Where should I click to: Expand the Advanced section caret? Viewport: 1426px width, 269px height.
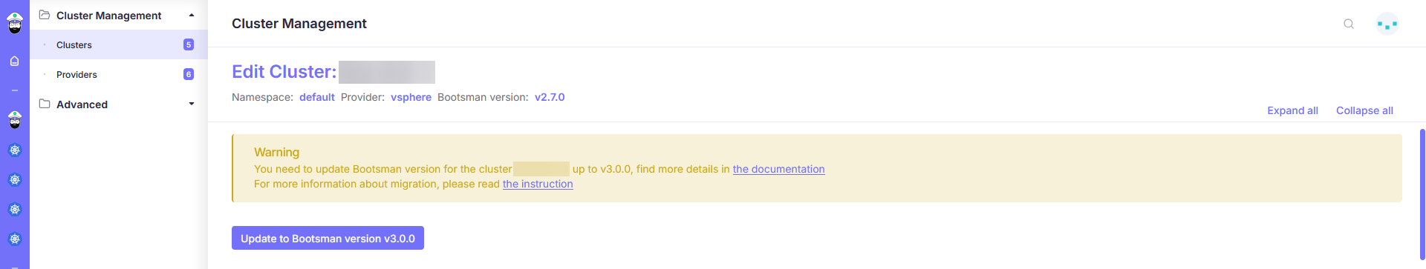pyautogui.click(x=192, y=104)
